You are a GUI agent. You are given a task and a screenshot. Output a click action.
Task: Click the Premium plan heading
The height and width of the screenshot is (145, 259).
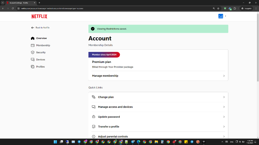102,62
